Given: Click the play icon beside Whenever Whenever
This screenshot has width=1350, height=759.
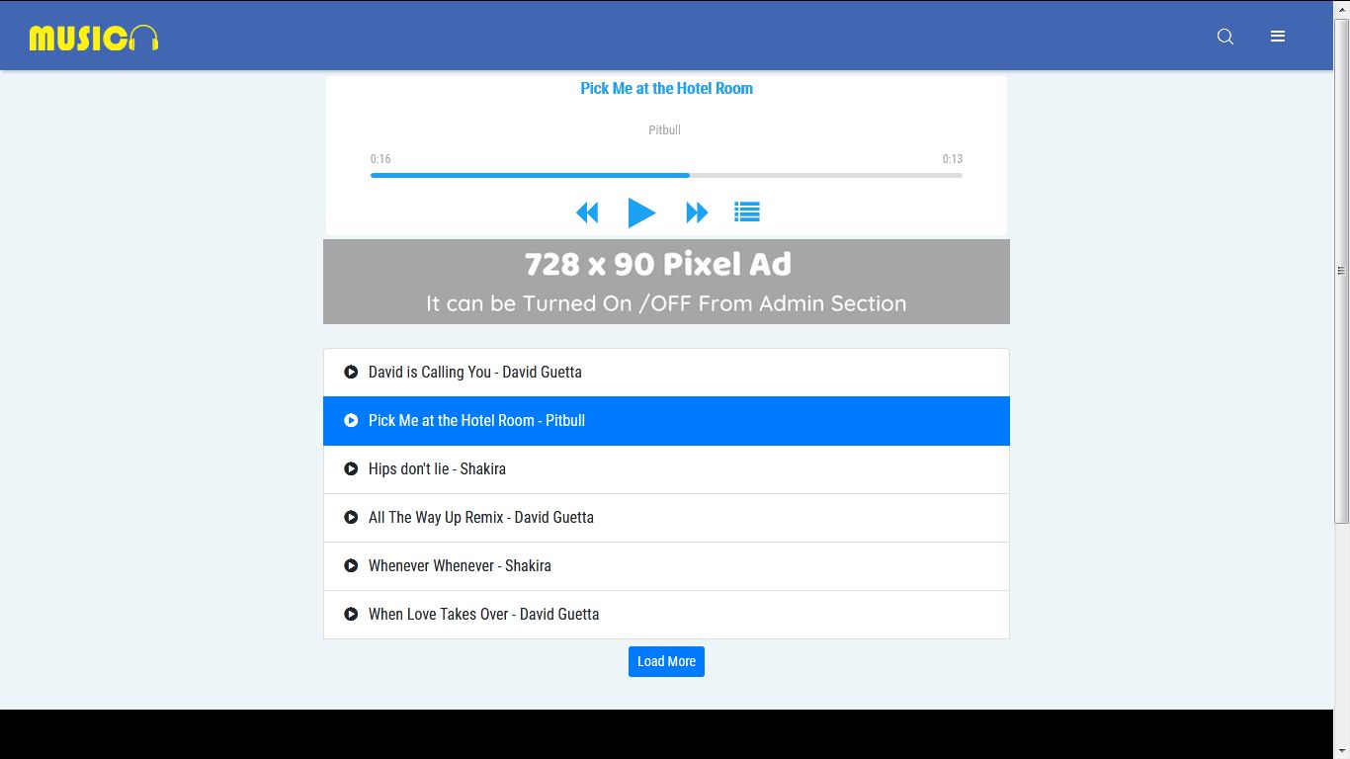Looking at the screenshot, I should point(351,565).
